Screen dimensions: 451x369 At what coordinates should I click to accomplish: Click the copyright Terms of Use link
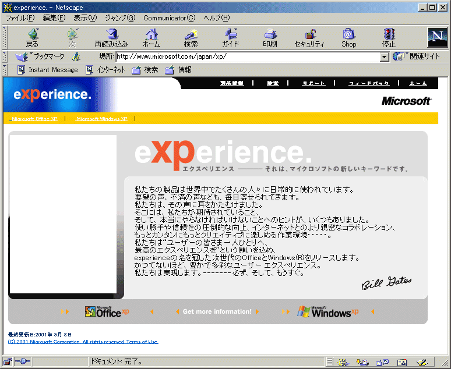coord(83,342)
